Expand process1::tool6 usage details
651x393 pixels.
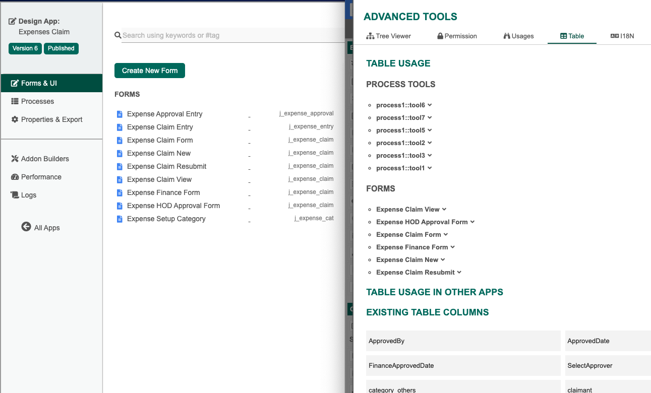(429, 105)
